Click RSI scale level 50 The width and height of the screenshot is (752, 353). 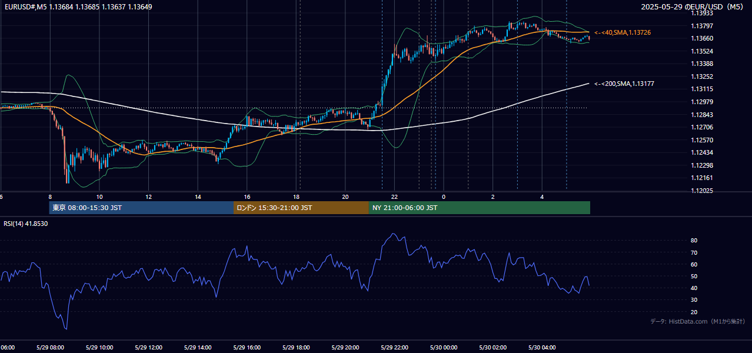694,277
